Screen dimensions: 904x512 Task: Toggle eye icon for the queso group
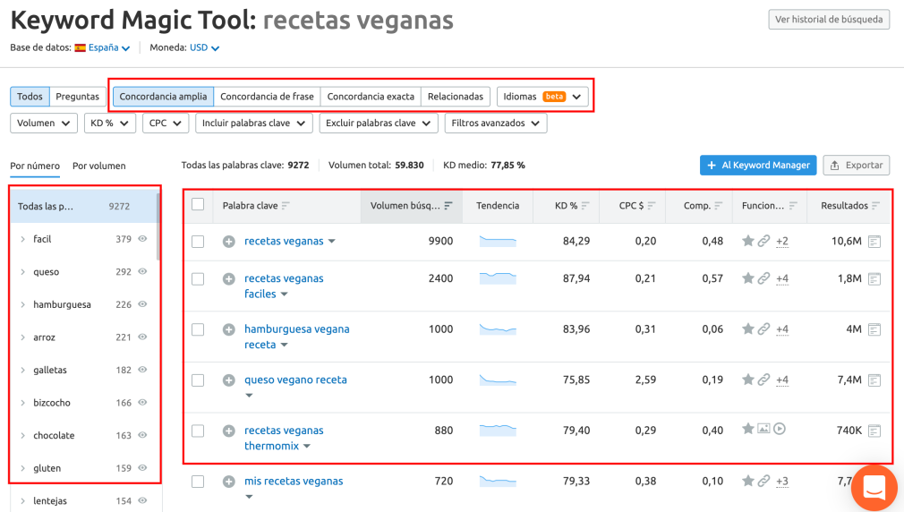142,271
